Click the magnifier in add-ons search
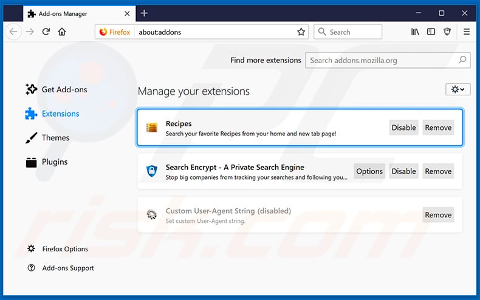The height and width of the screenshot is (300, 480). click(x=462, y=60)
